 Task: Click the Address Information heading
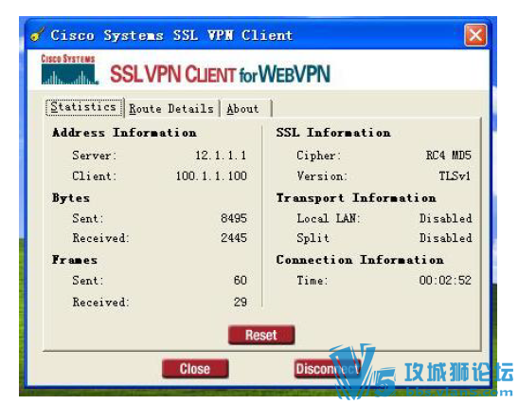pyautogui.click(x=124, y=133)
